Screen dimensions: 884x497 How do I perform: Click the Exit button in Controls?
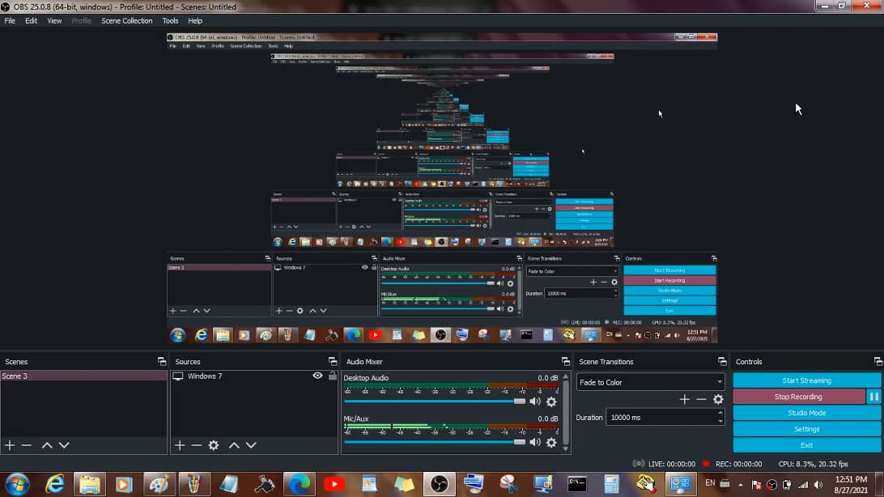coord(807,445)
